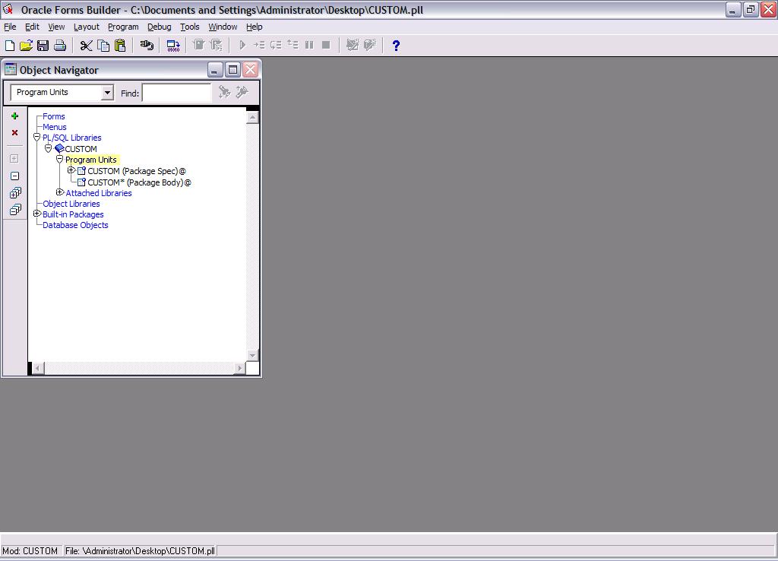
Task: Click the Layout Wizard toolbar icon
Action: point(353,46)
